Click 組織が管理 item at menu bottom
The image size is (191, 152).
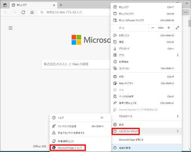[x=146, y=148]
